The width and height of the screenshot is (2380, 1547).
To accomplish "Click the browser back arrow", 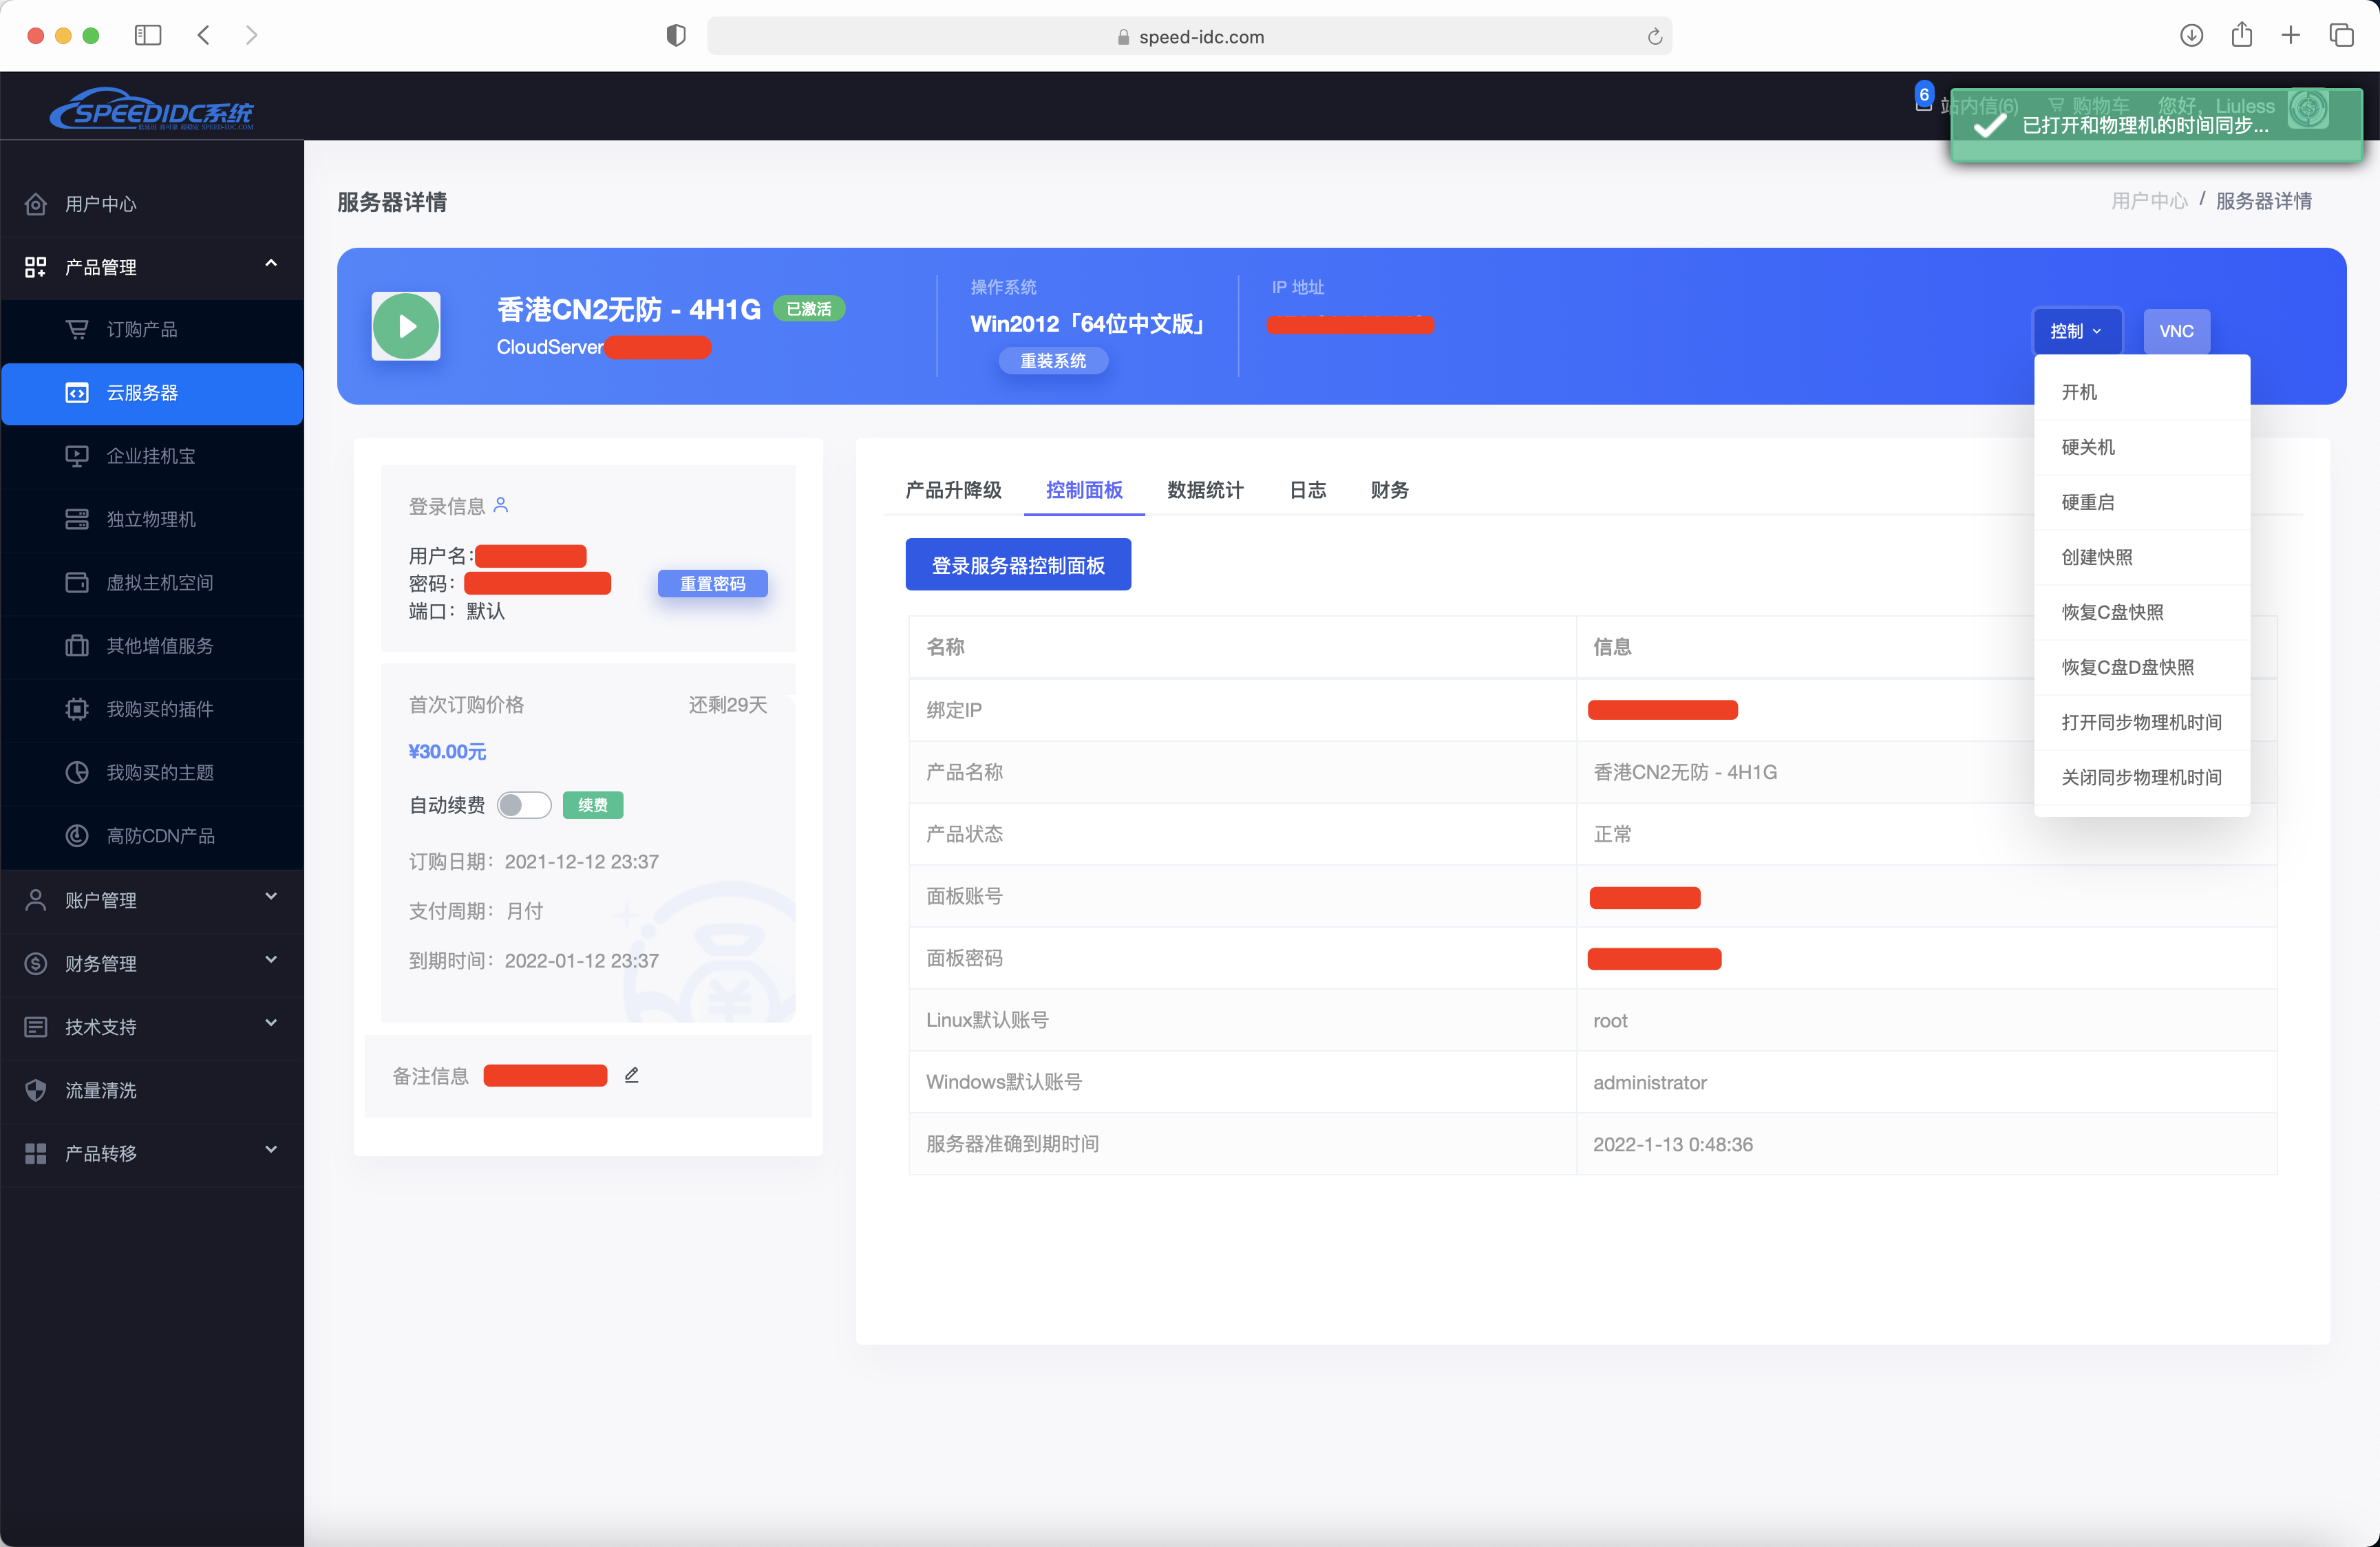I will point(204,35).
